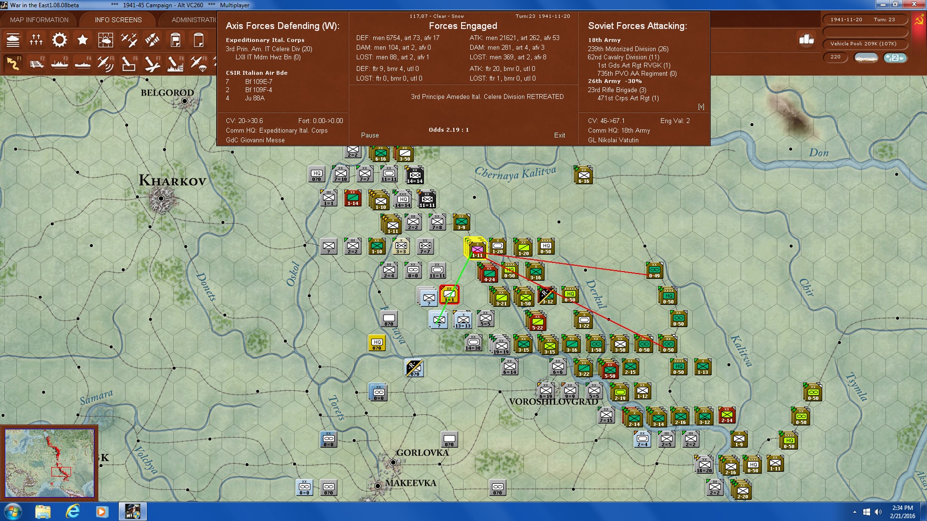Click the air weather level 2 indicator
The width and height of the screenshot is (927, 521).
895,57
